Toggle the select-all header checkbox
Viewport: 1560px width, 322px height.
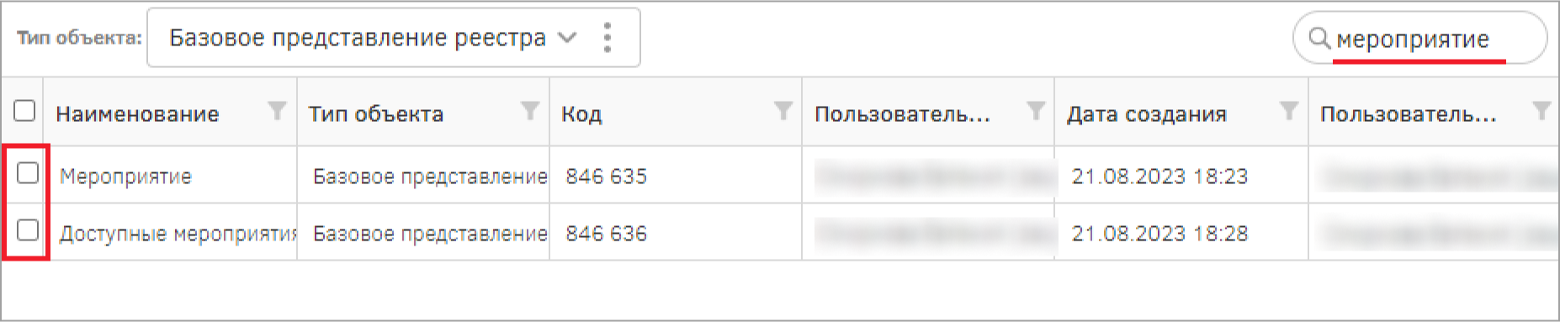tap(24, 110)
